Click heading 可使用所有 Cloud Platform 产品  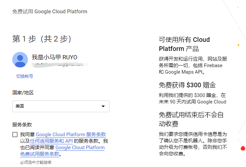(x=184, y=44)
